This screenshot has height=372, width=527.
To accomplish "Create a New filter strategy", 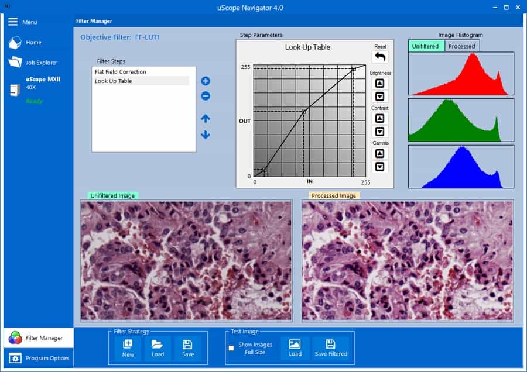I will coord(128,348).
